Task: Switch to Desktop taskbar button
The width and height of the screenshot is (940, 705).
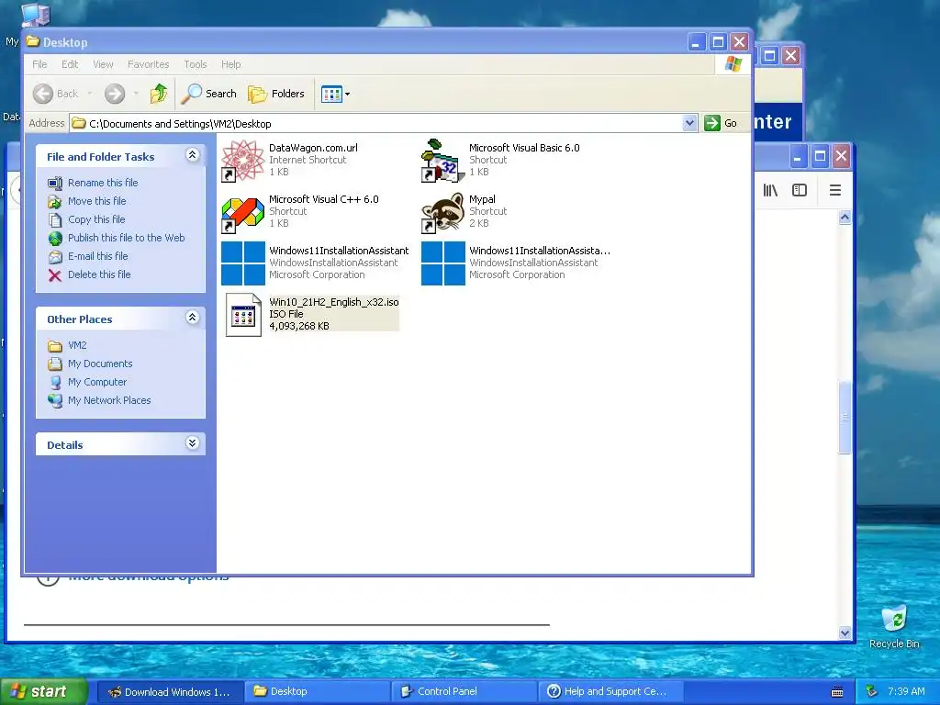Action: (317, 692)
